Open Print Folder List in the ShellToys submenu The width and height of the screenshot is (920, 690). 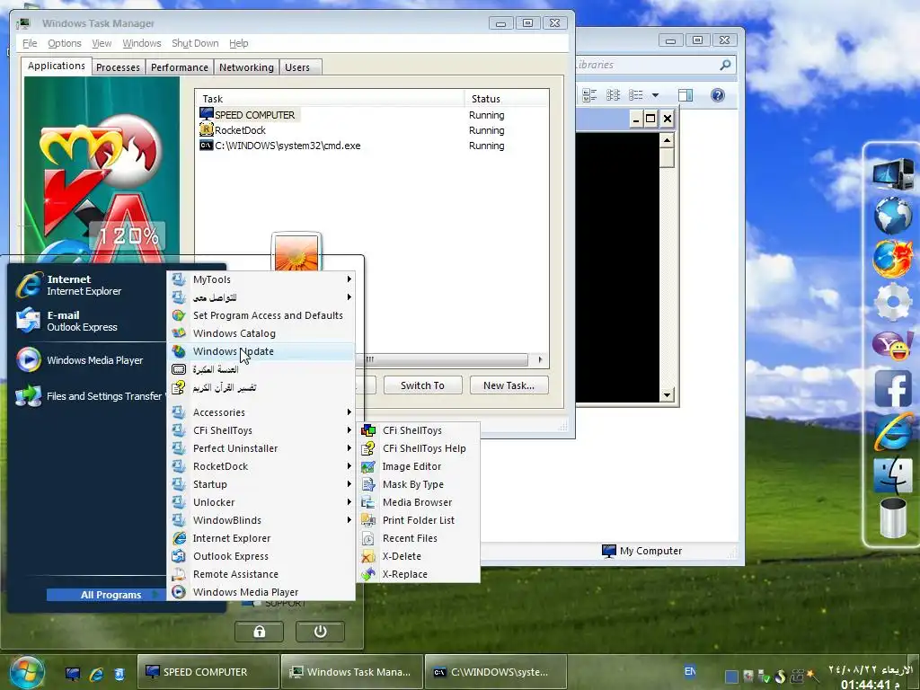(x=419, y=520)
